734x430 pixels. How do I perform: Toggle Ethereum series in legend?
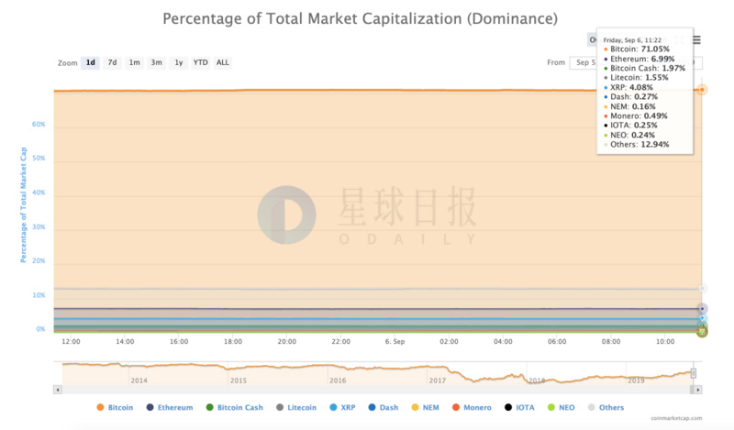tap(170, 408)
